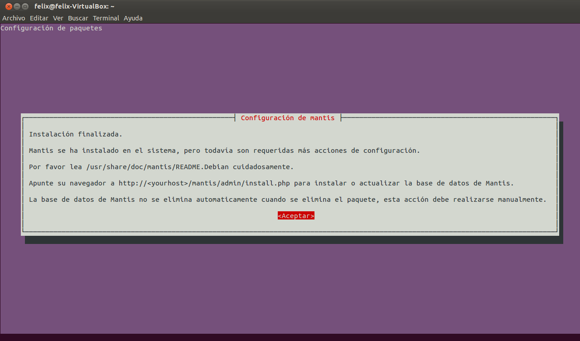Click the dialog's dark drop shadow edge
The image size is (580, 341).
294,240
